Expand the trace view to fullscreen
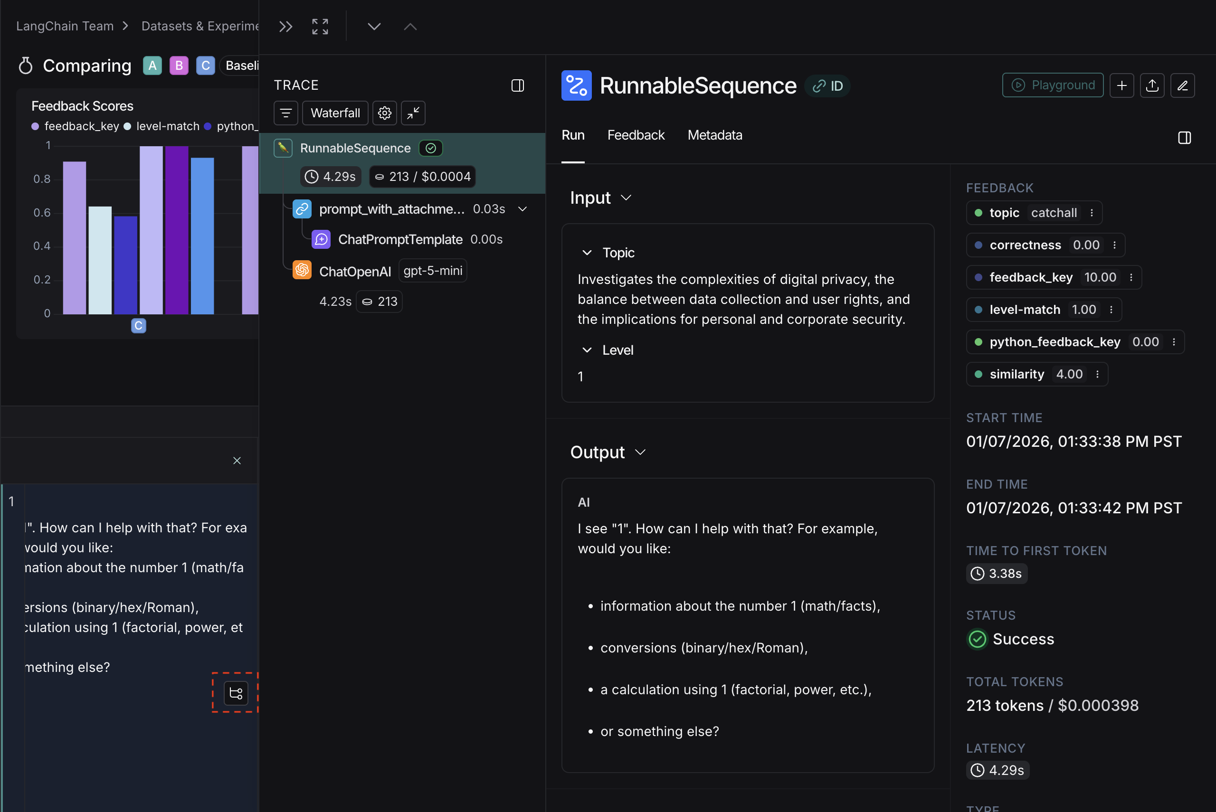Screen dimensions: 1216x812 click(319, 27)
